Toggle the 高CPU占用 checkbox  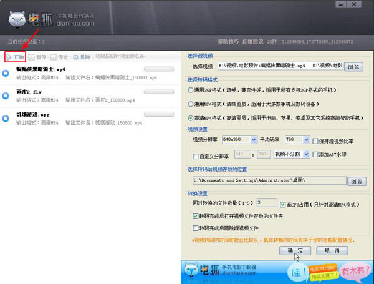pyautogui.click(x=283, y=203)
